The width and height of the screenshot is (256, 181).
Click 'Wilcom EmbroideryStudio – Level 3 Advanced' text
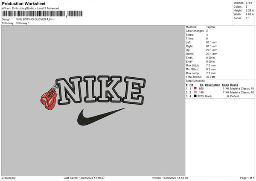coord(30,9)
